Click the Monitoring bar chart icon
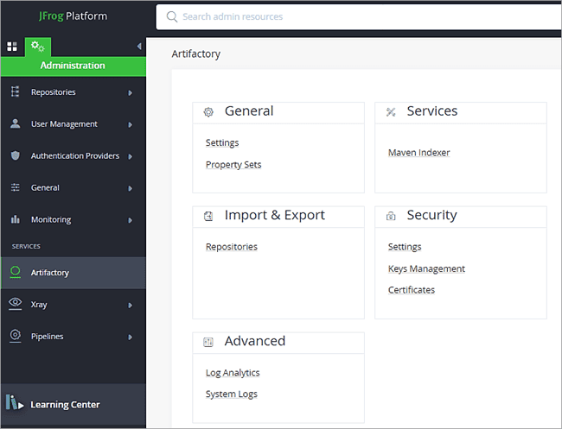 tap(15, 219)
